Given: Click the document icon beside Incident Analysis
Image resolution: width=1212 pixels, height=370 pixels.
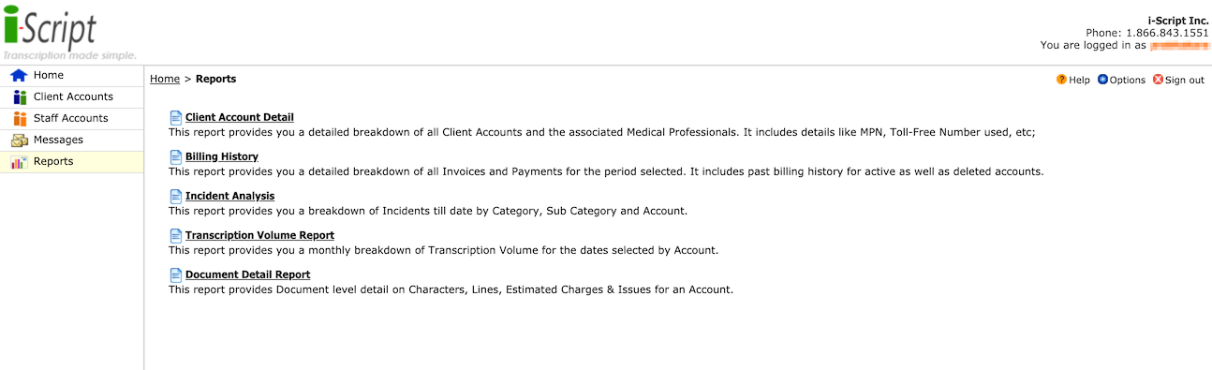Looking at the screenshot, I should click(x=175, y=196).
